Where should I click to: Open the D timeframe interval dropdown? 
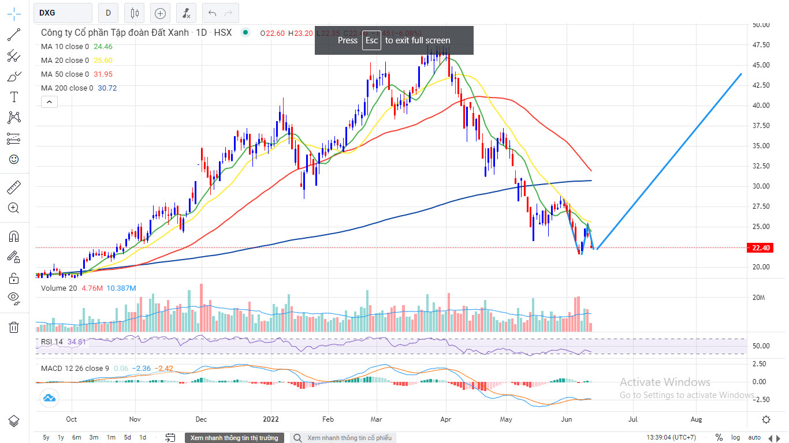[108, 13]
